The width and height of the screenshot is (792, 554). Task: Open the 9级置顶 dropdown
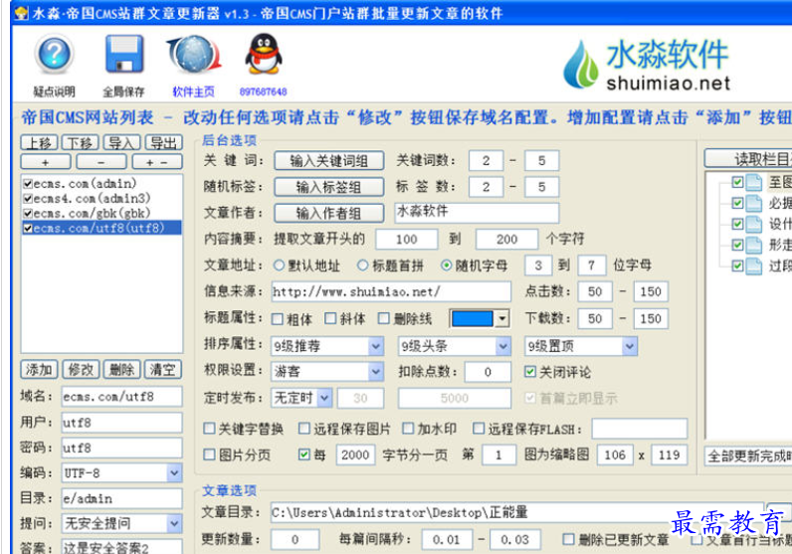(630, 346)
